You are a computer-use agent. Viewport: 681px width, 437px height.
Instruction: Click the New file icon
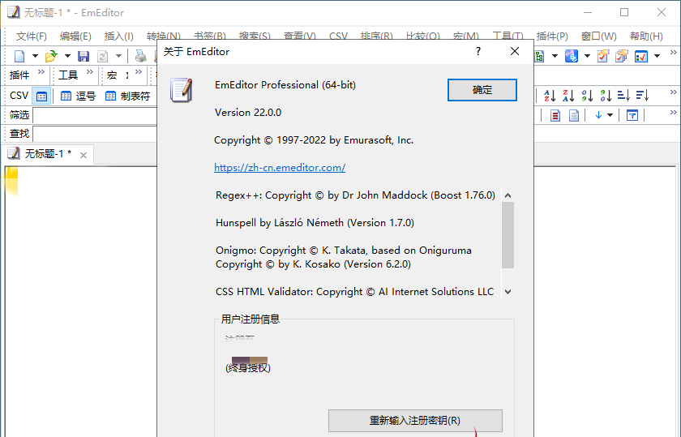click(19, 56)
